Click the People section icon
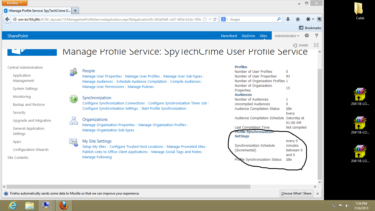This screenshot has height=211, width=375. tap(73, 72)
